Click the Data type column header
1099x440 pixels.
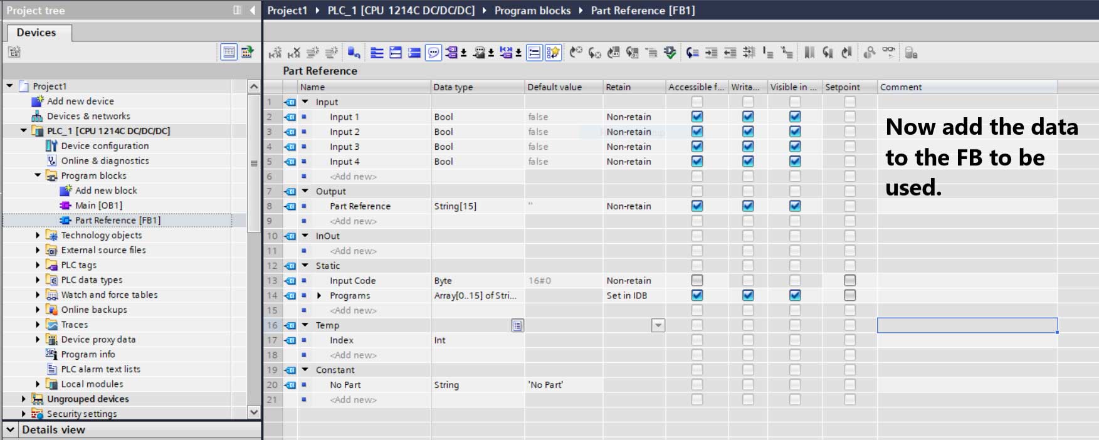pyautogui.click(x=478, y=87)
